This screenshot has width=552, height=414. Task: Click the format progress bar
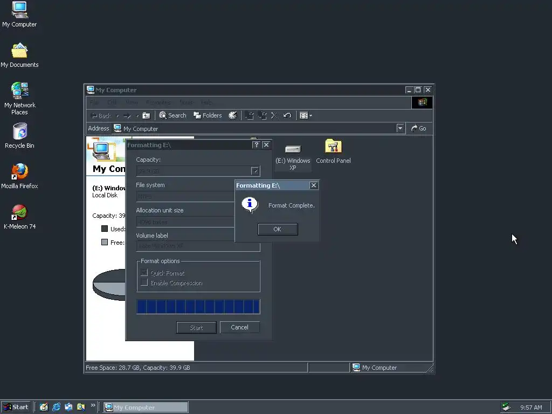(x=198, y=306)
